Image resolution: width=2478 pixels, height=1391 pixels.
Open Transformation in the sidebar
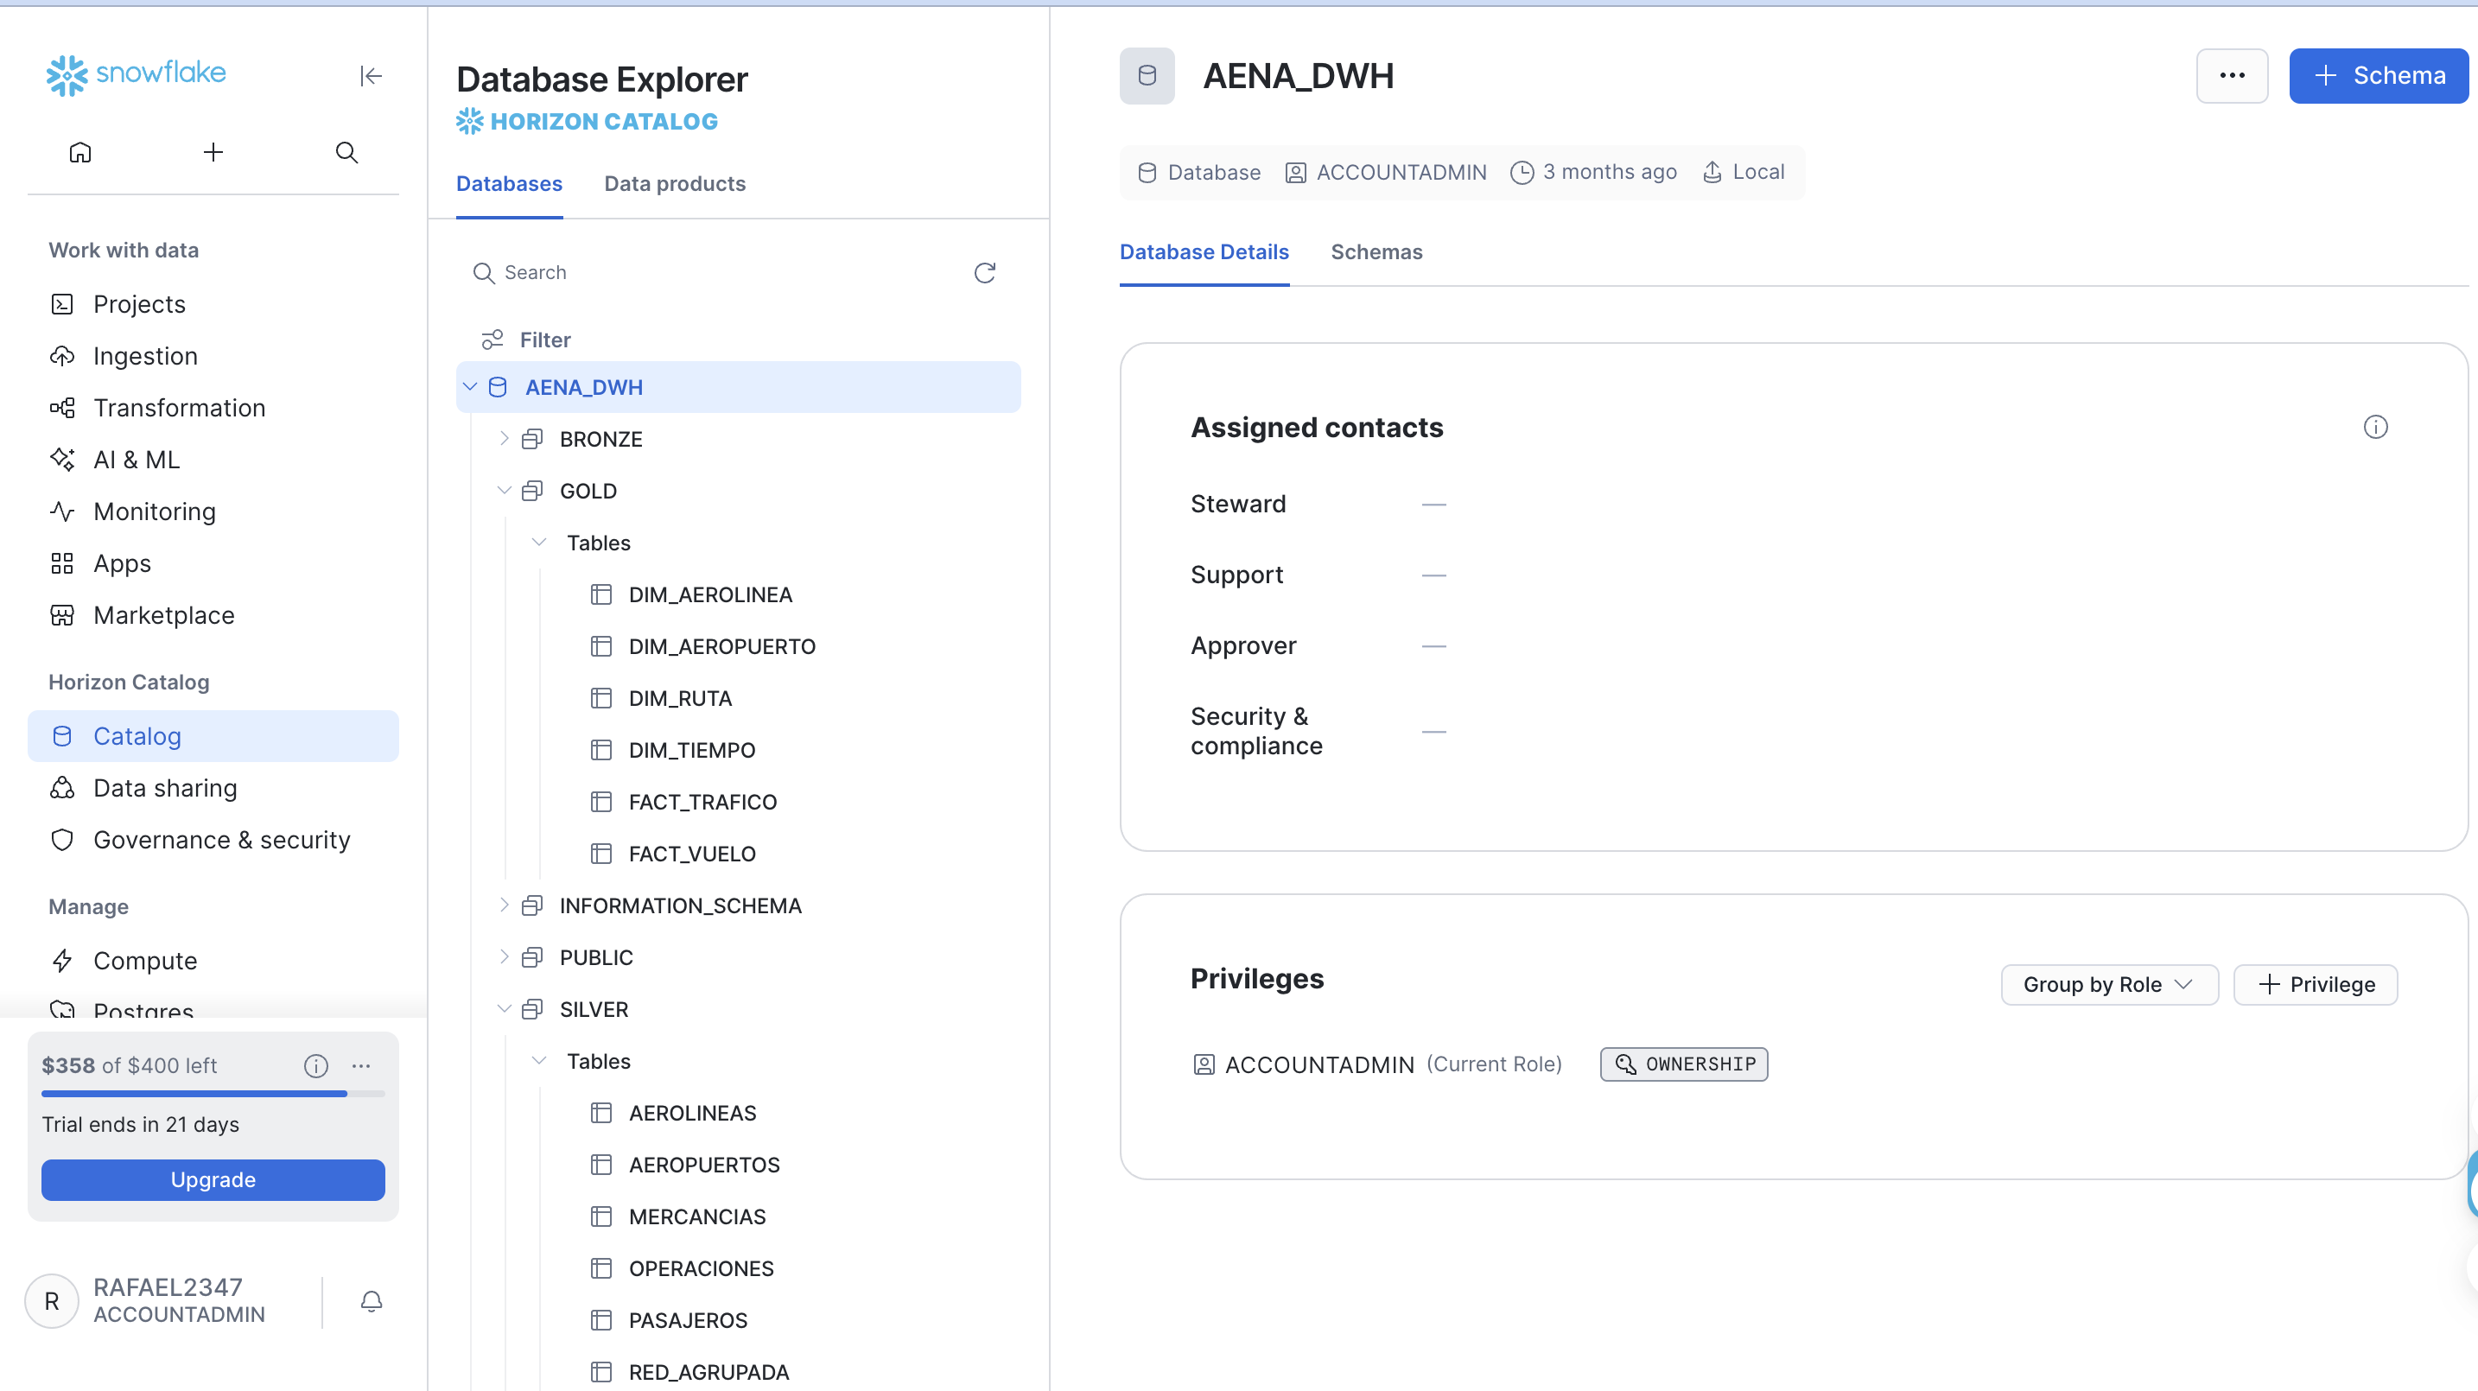pyautogui.click(x=213, y=408)
